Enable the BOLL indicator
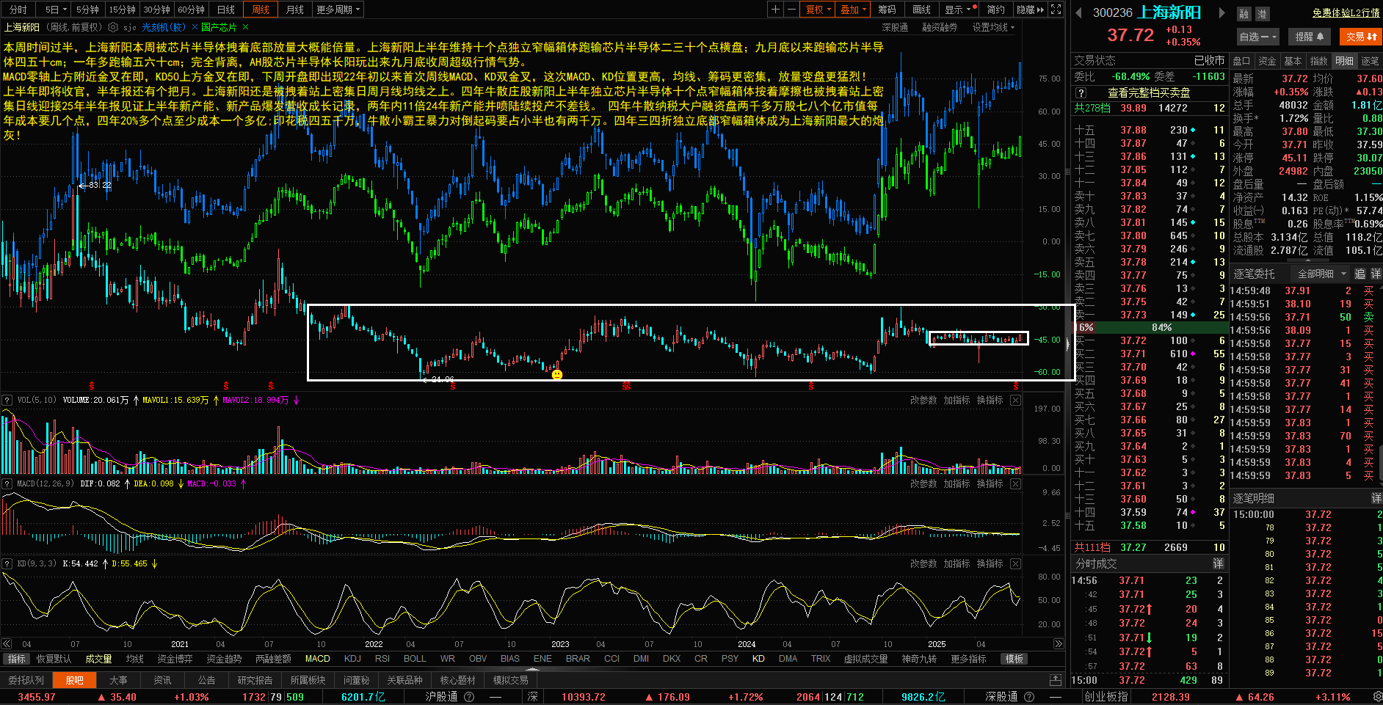Viewport: 1383px width, 705px height. (415, 659)
